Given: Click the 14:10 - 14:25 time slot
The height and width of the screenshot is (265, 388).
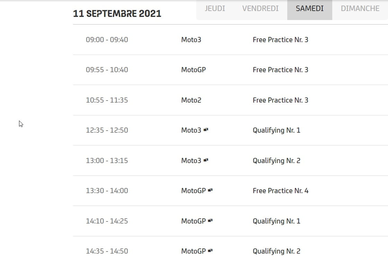Looking at the screenshot, I should (x=107, y=221).
